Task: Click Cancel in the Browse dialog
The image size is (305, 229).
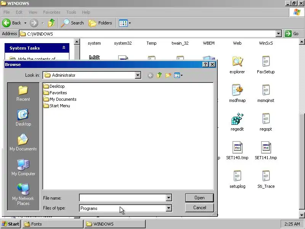Action: click(x=199, y=208)
